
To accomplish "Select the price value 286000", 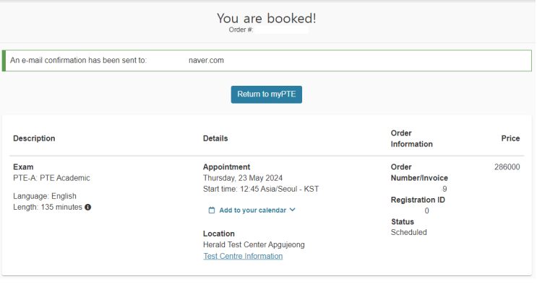I will click(507, 167).
